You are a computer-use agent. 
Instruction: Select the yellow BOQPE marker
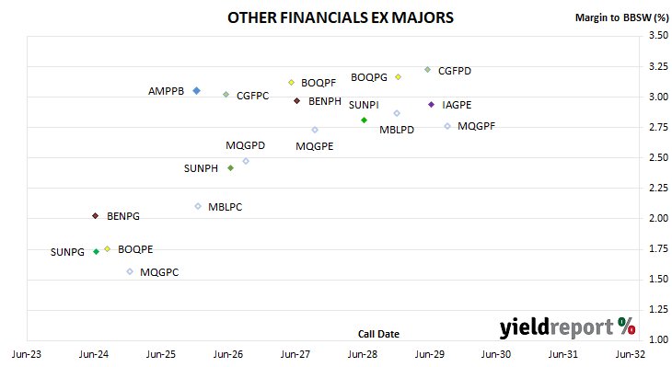point(108,249)
